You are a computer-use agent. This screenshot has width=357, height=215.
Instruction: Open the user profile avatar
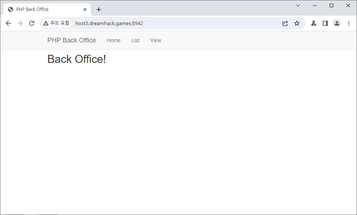coord(337,23)
